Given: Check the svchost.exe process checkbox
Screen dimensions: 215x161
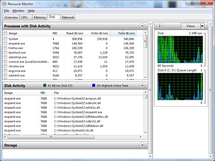Looking at the screenshot, I should (5, 62).
